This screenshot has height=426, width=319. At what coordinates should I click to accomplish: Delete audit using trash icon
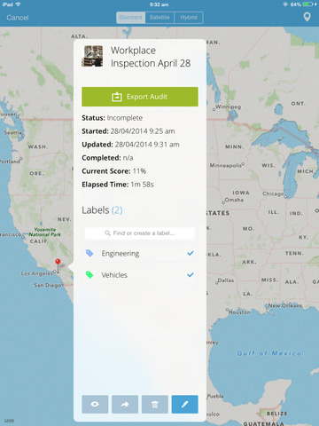click(155, 404)
